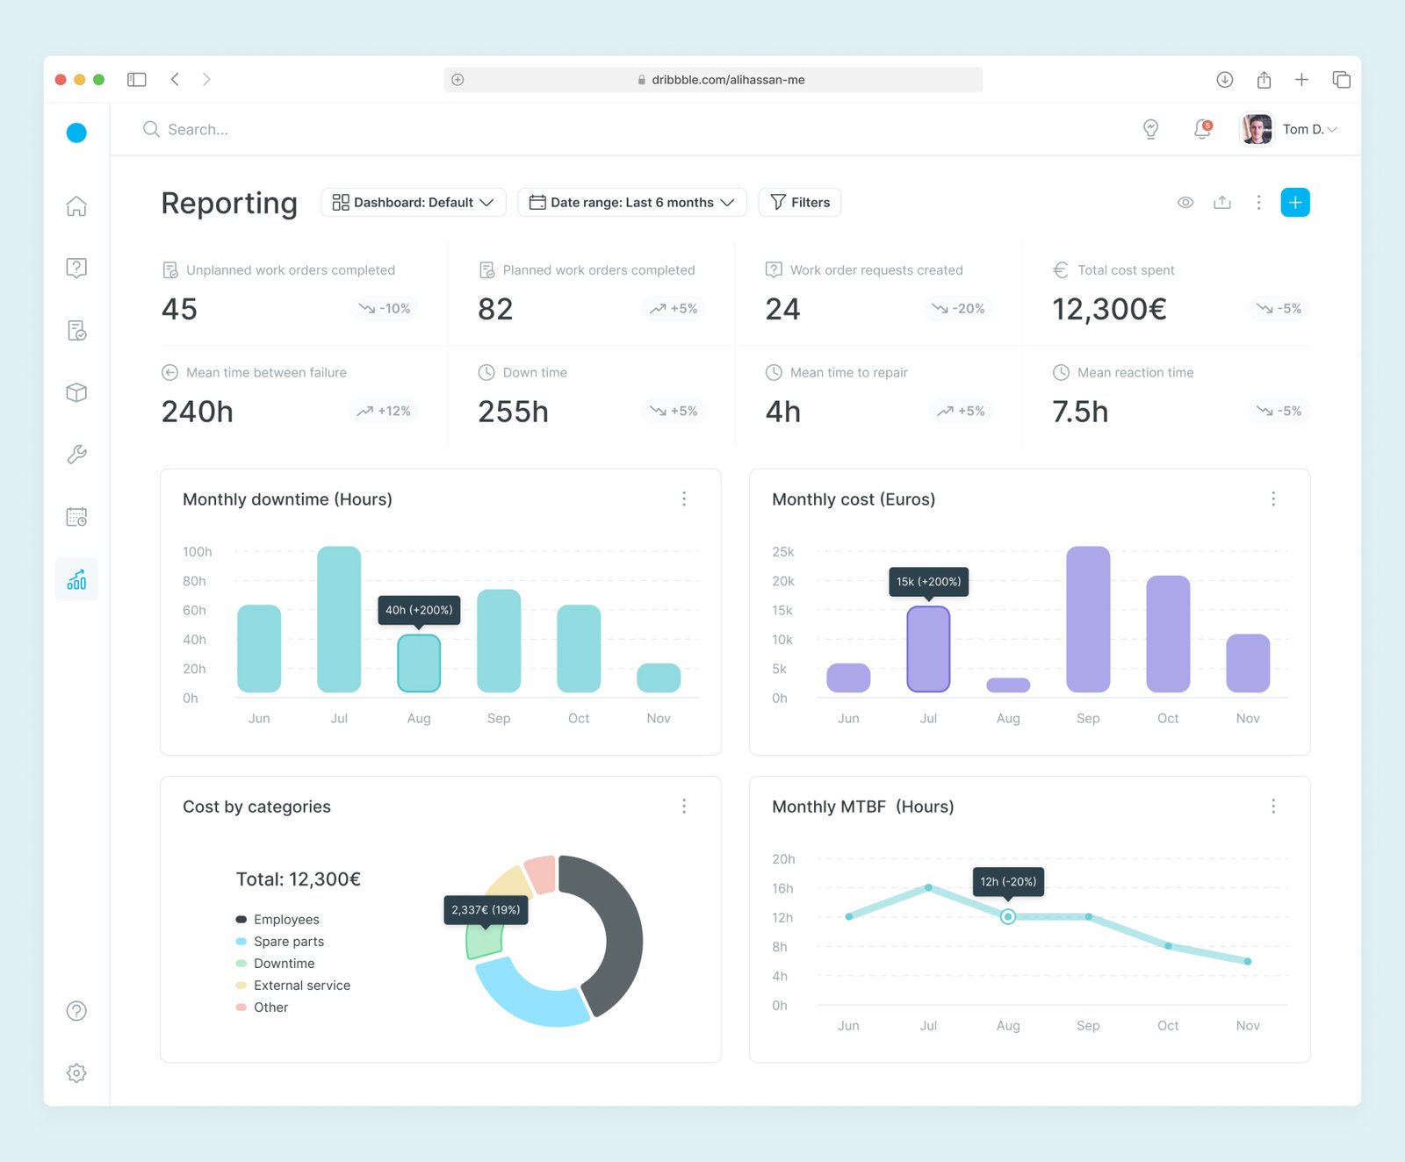
Task: Toggle browser sidebar panel button
Action: point(137,79)
